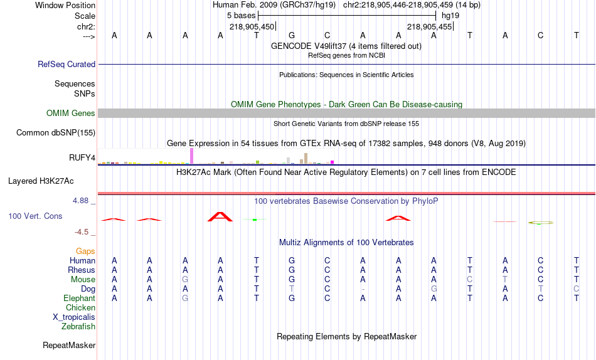Click the '5 bases' scale bar label
Screen dimensions: 596x360
point(242,16)
